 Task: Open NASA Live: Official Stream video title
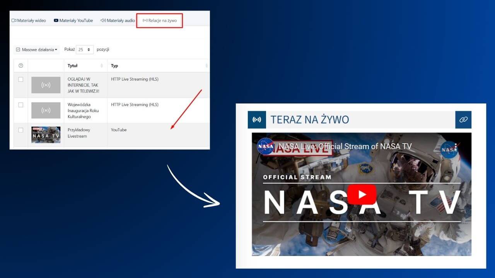tap(345, 146)
